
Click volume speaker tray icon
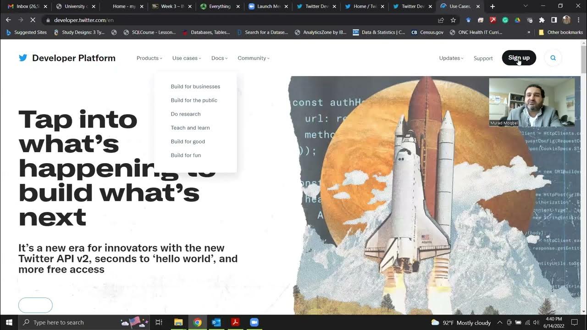coord(536,323)
